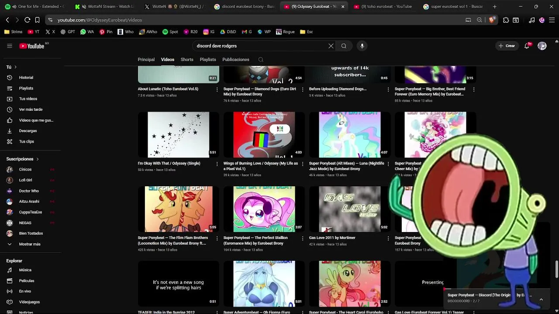This screenshot has width=559, height=314.
Task: Open the Spot bookmark in bookmarks bar
Action: pyautogui.click(x=170, y=32)
